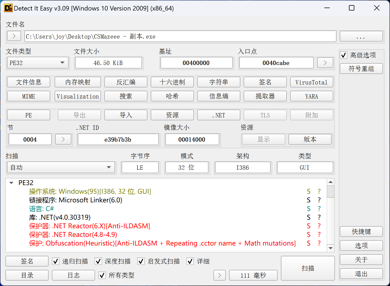Open the .NET info button

pos(219,115)
